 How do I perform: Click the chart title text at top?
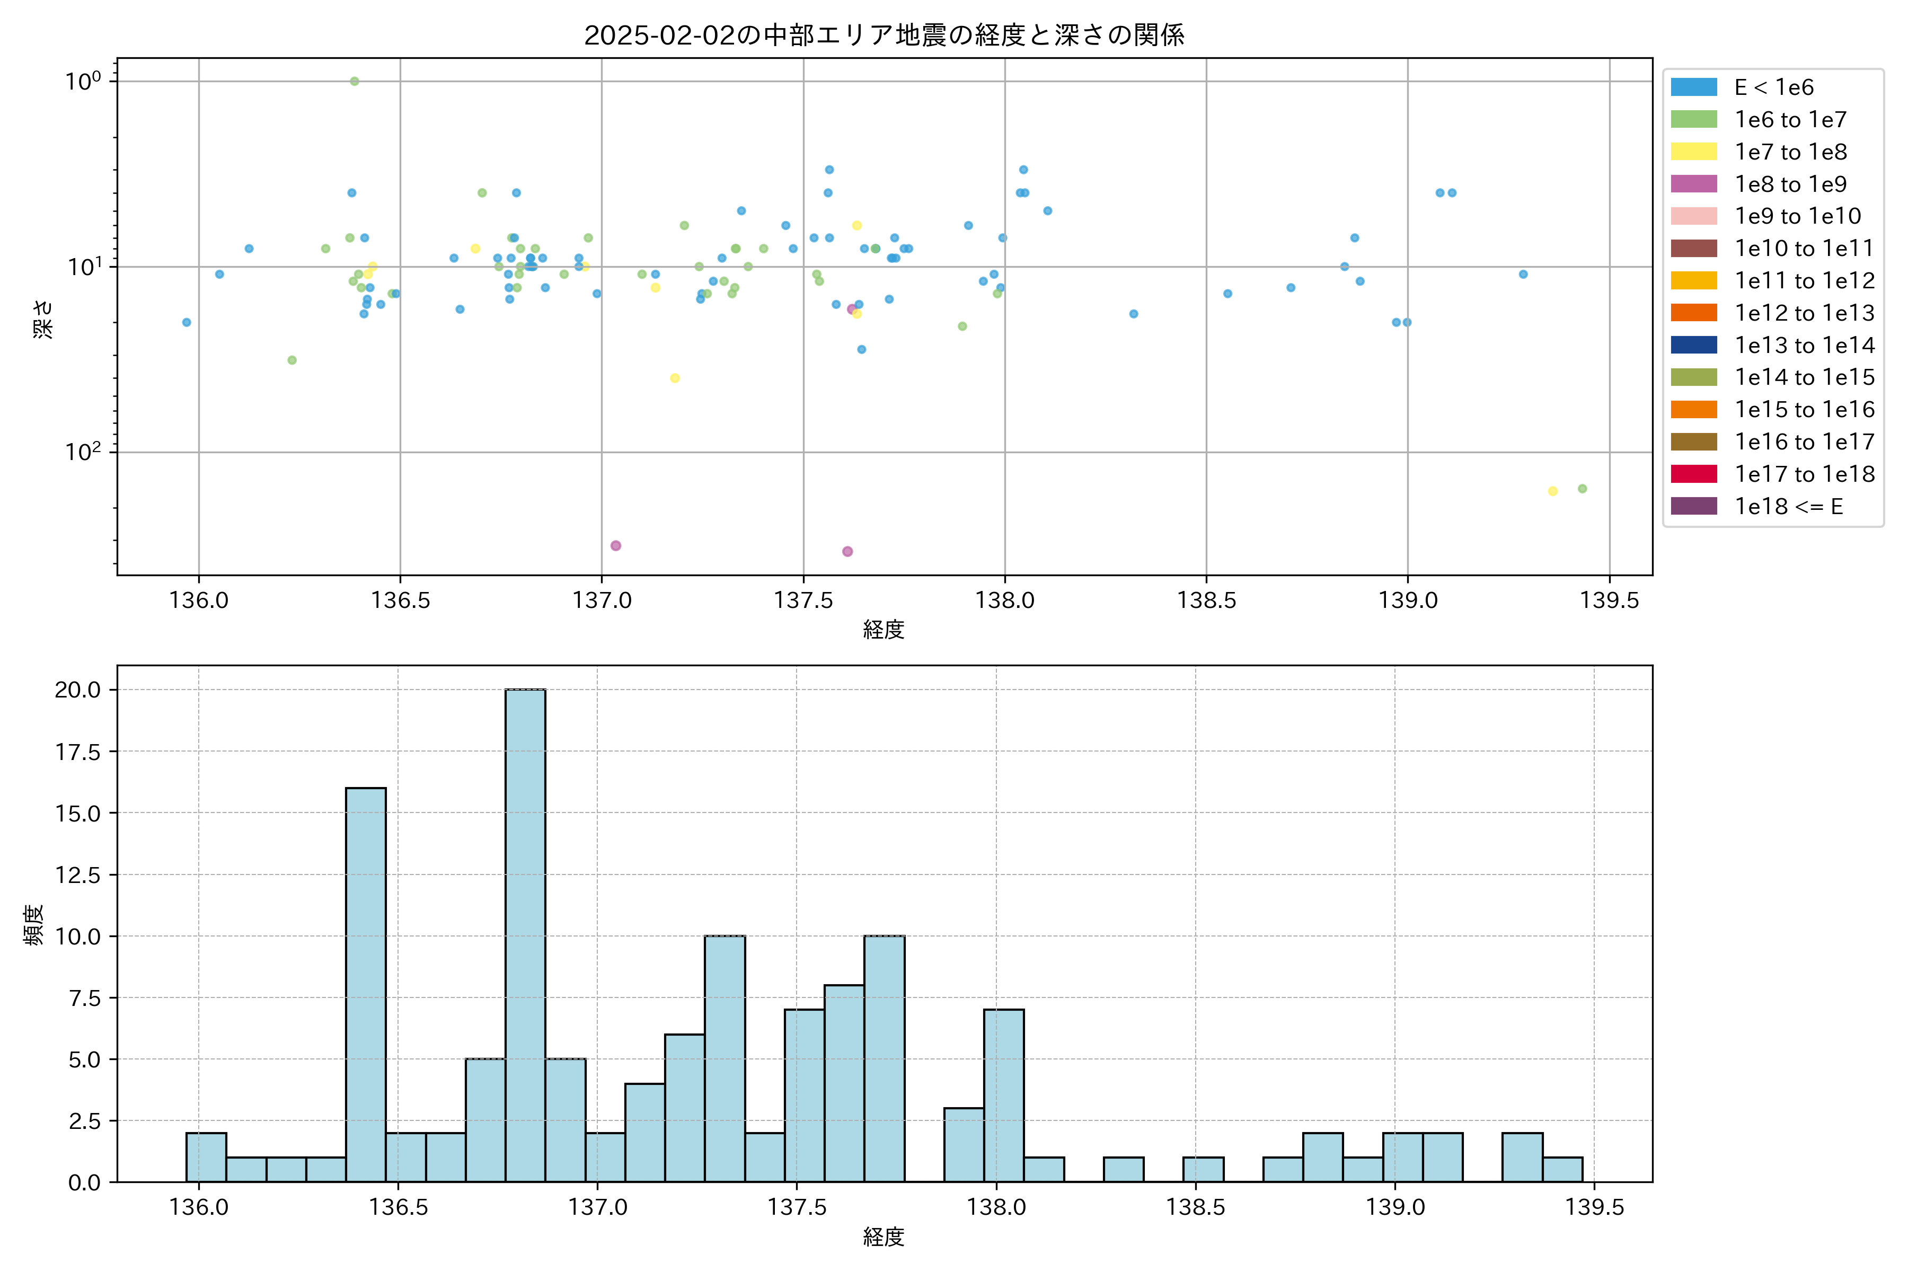884,35
